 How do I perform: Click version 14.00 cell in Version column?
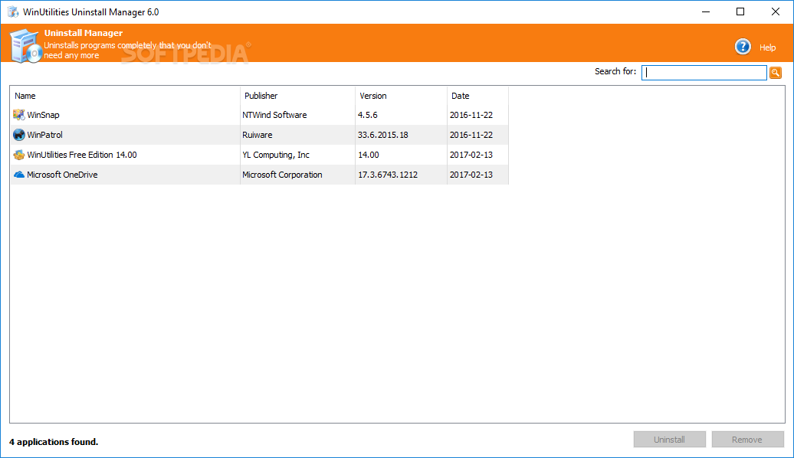point(368,155)
